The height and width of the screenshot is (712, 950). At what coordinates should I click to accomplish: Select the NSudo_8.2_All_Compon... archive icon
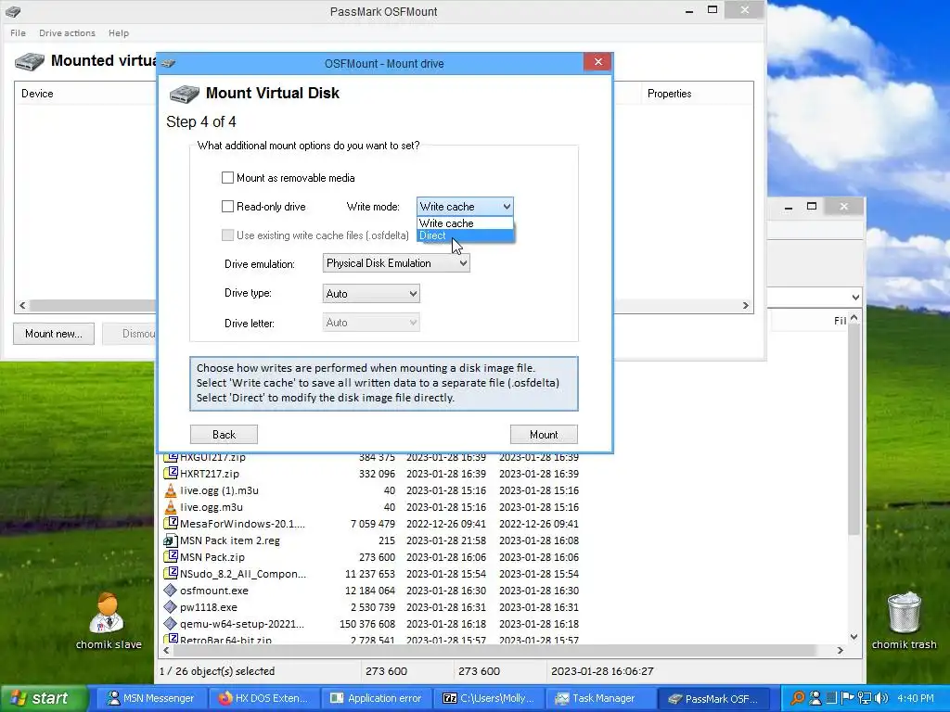[171, 573]
